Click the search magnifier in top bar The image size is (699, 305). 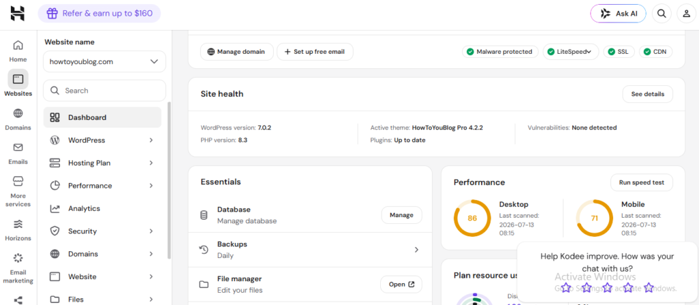pos(661,14)
